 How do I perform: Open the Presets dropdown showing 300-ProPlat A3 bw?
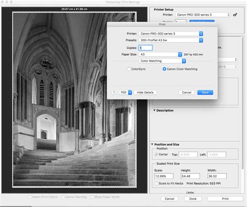coord(171,40)
